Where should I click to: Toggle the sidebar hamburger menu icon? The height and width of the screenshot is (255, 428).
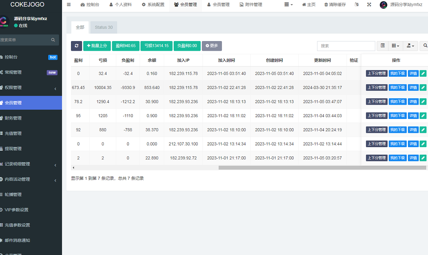click(x=69, y=5)
